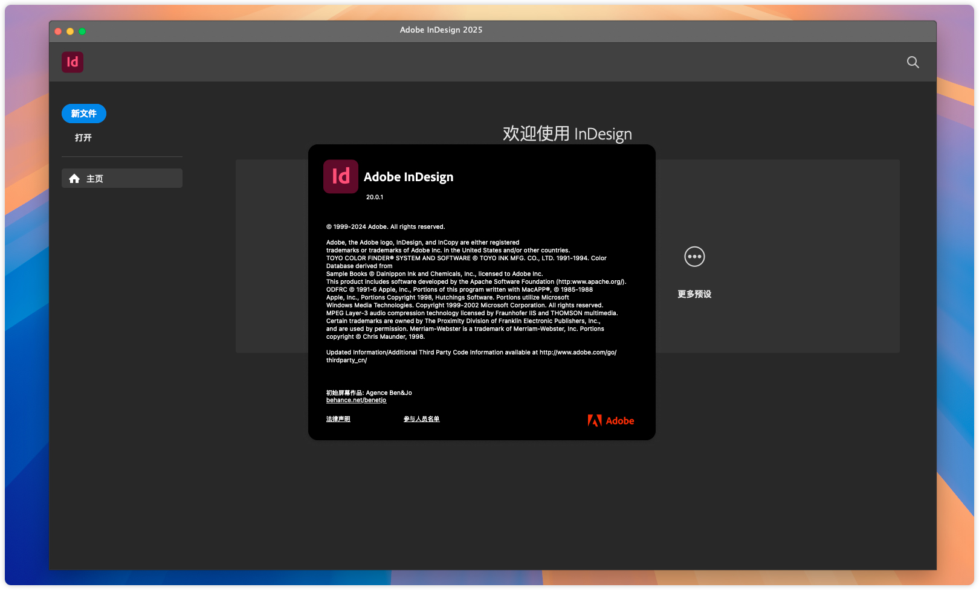
Task: Click the © 1999-2024 Adobe copyright line
Action: click(386, 227)
